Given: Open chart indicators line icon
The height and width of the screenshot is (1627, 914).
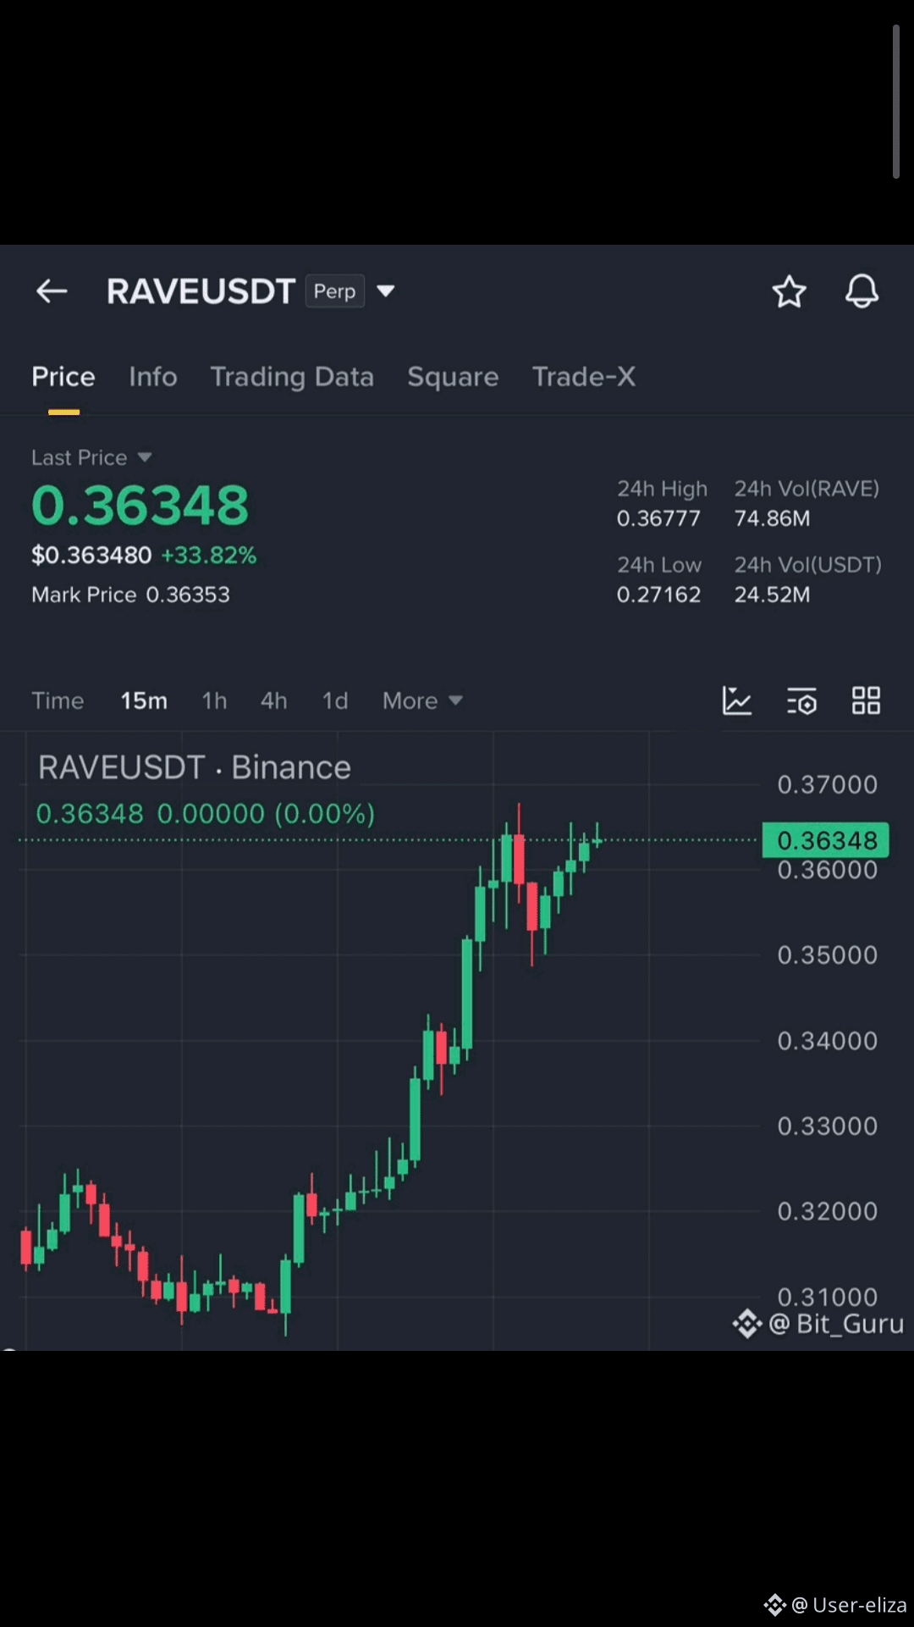Looking at the screenshot, I should click(737, 700).
